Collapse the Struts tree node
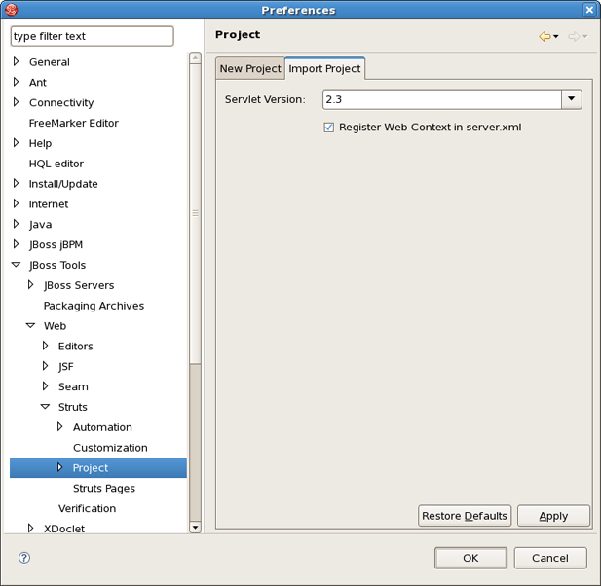Screen dimensions: 601x586 pyautogui.click(x=45, y=407)
